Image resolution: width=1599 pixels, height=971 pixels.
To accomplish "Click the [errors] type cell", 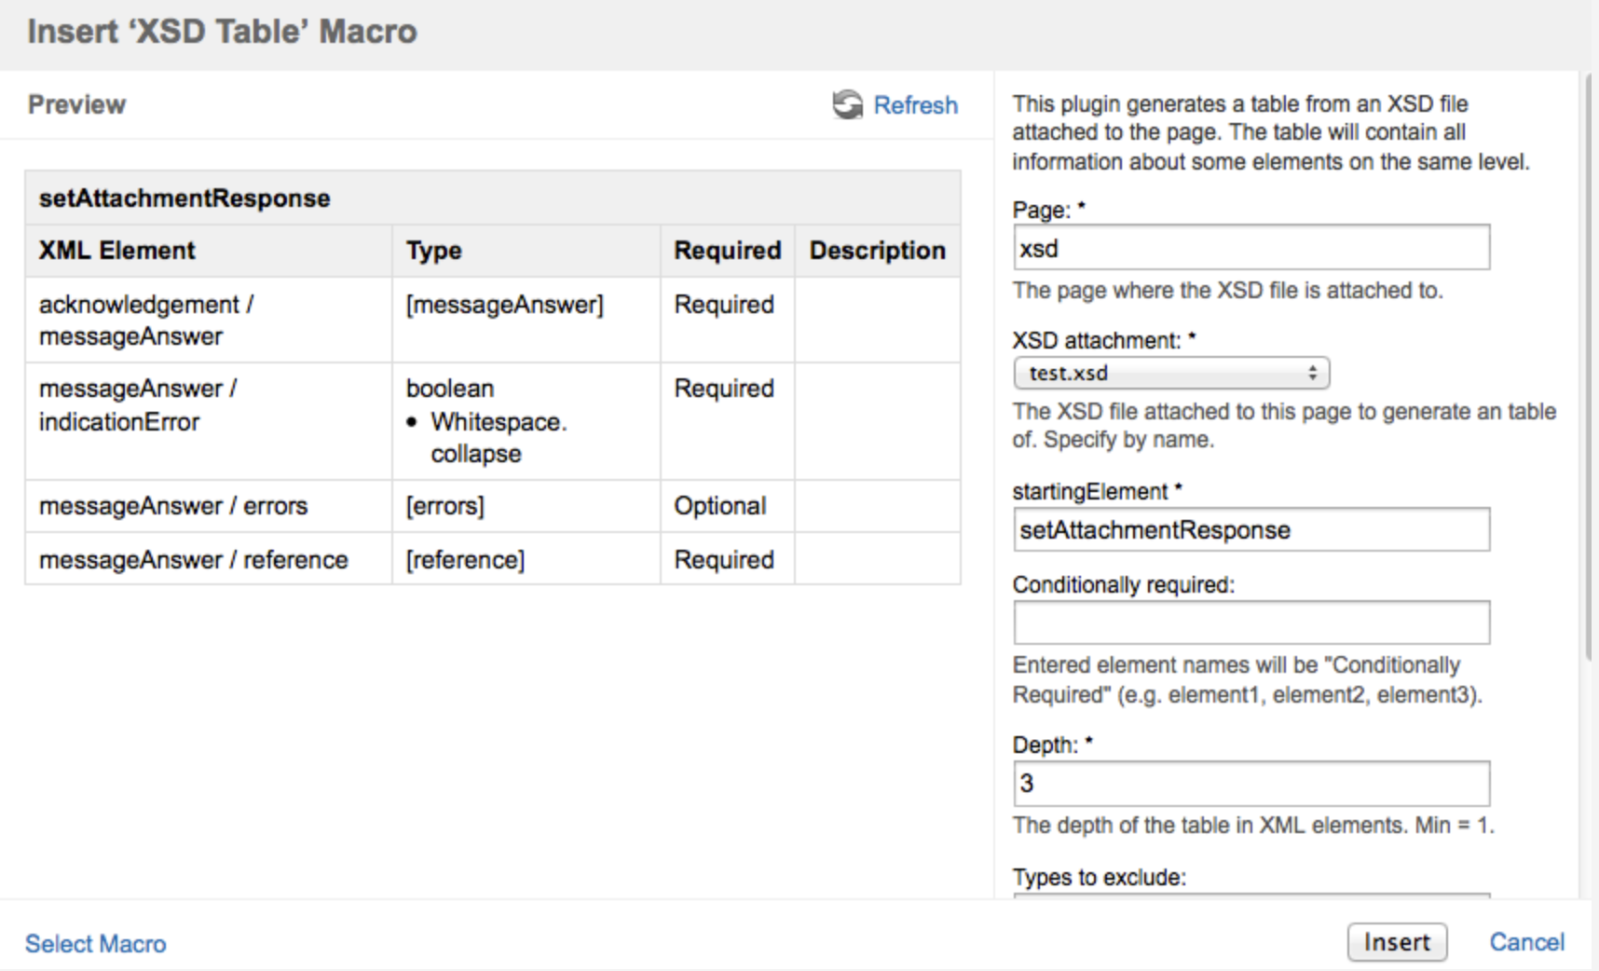I will (445, 506).
